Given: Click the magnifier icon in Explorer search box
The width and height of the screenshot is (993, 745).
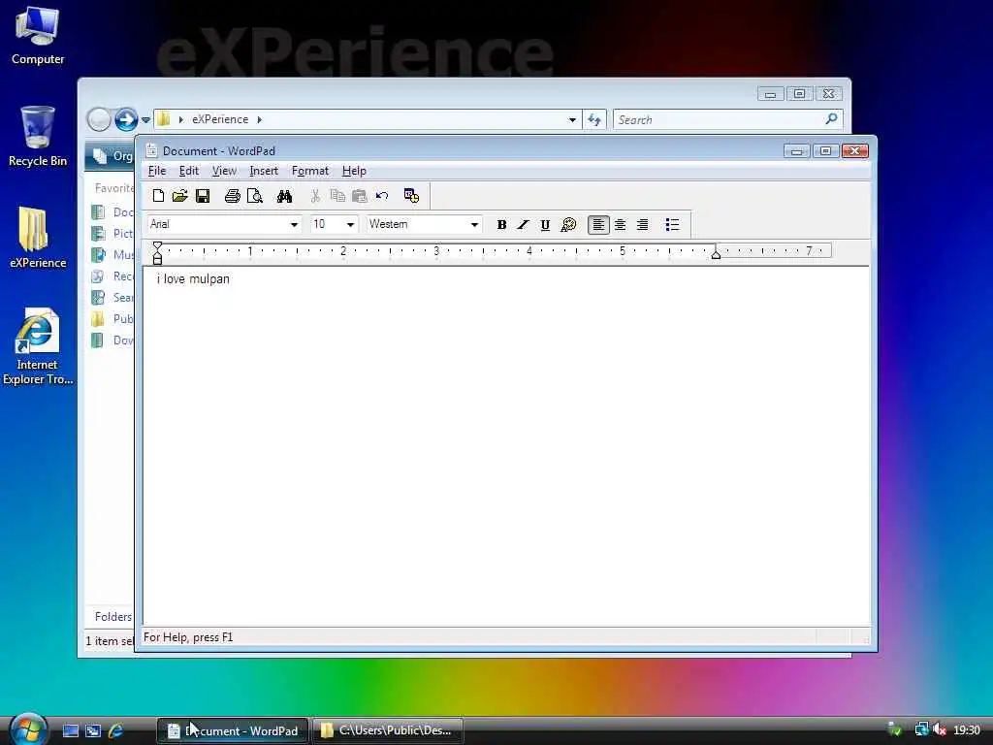Looking at the screenshot, I should click(x=831, y=119).
